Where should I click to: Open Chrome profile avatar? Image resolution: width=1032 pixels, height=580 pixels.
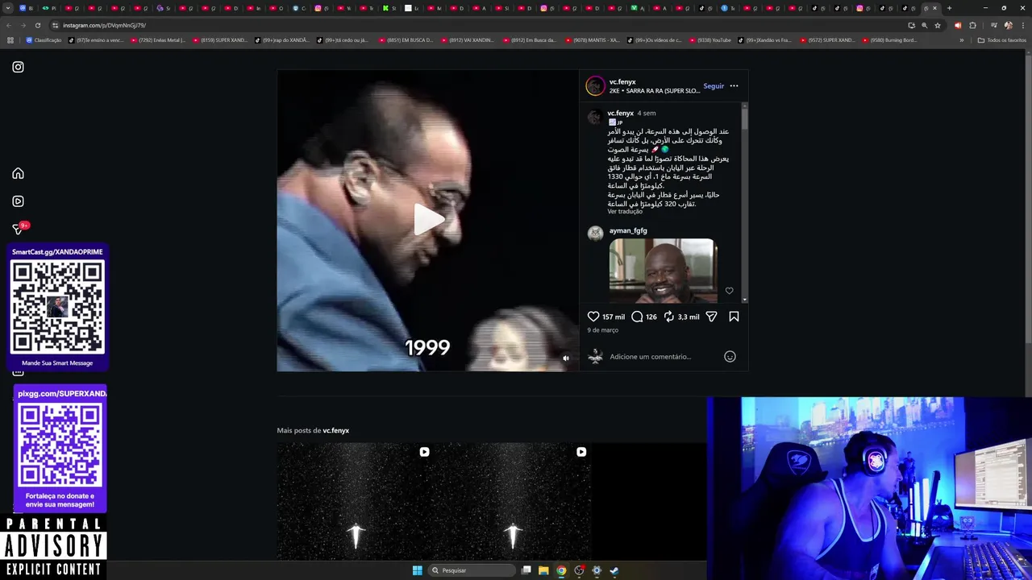coord(1008,25)
